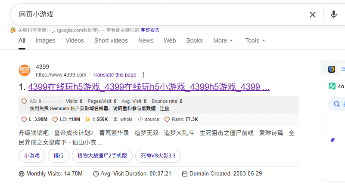Expand the Tools dropdown

[x=255, y=41]
